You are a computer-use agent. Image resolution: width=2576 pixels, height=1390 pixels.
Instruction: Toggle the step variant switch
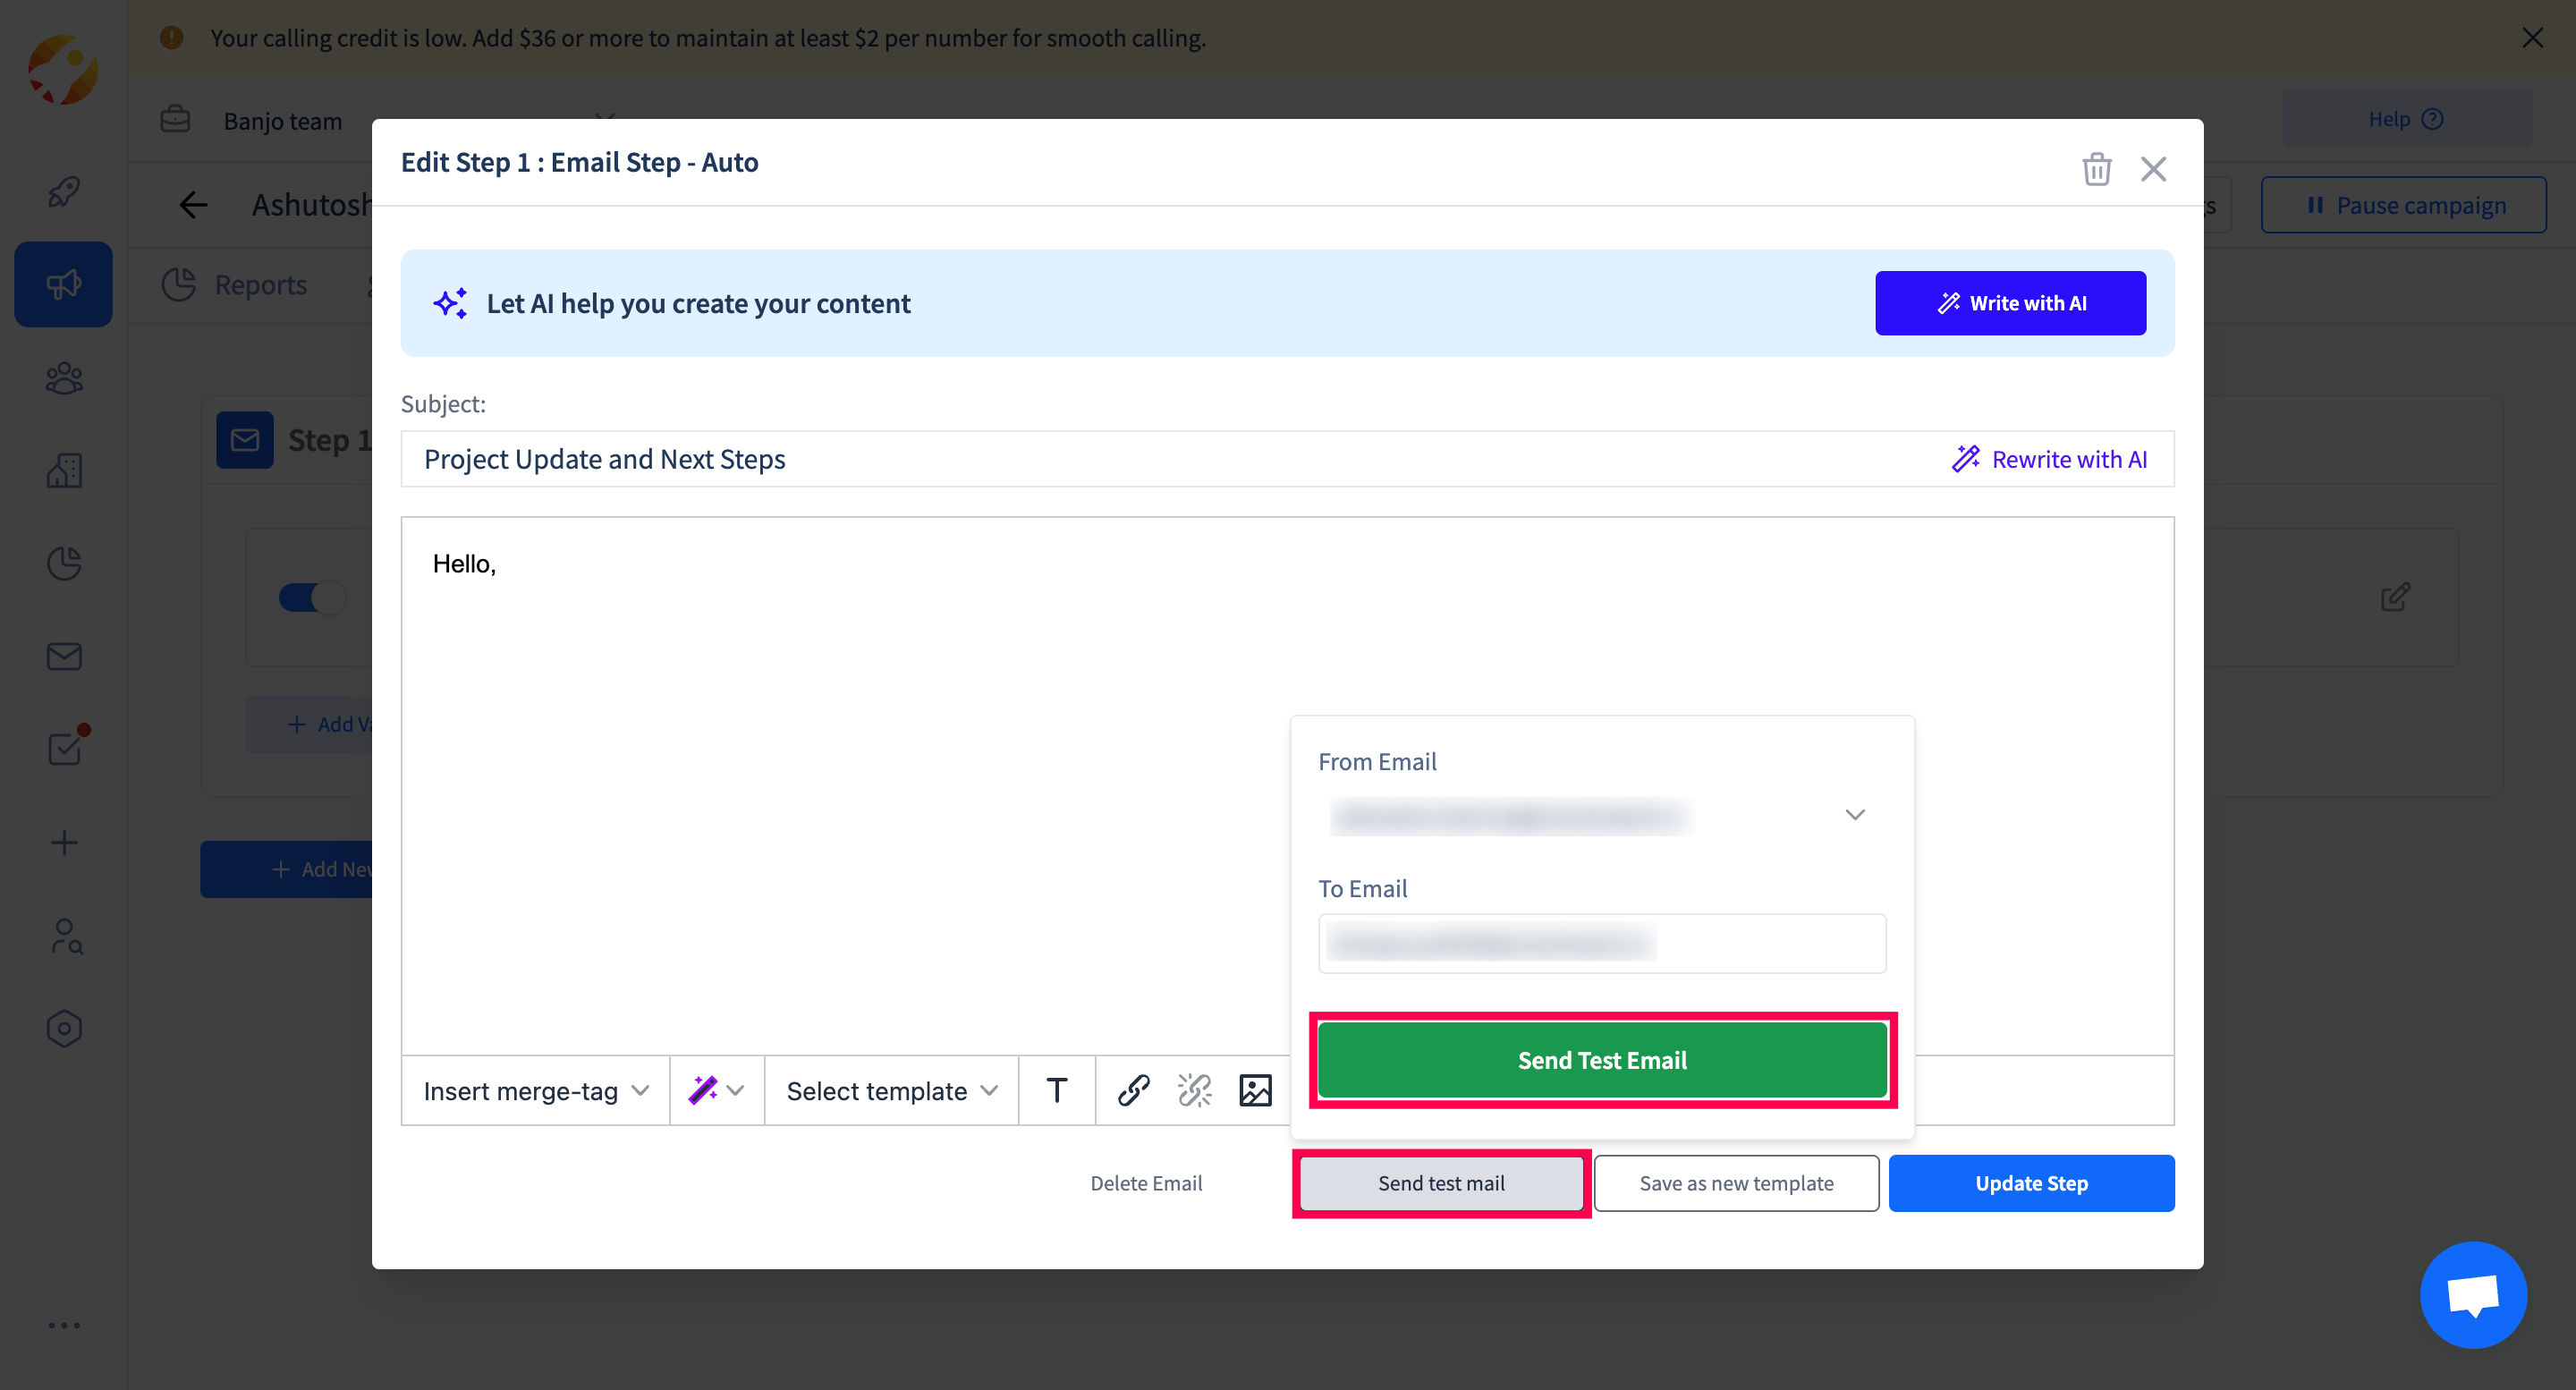pyautogui.click(x=312, y=598)
